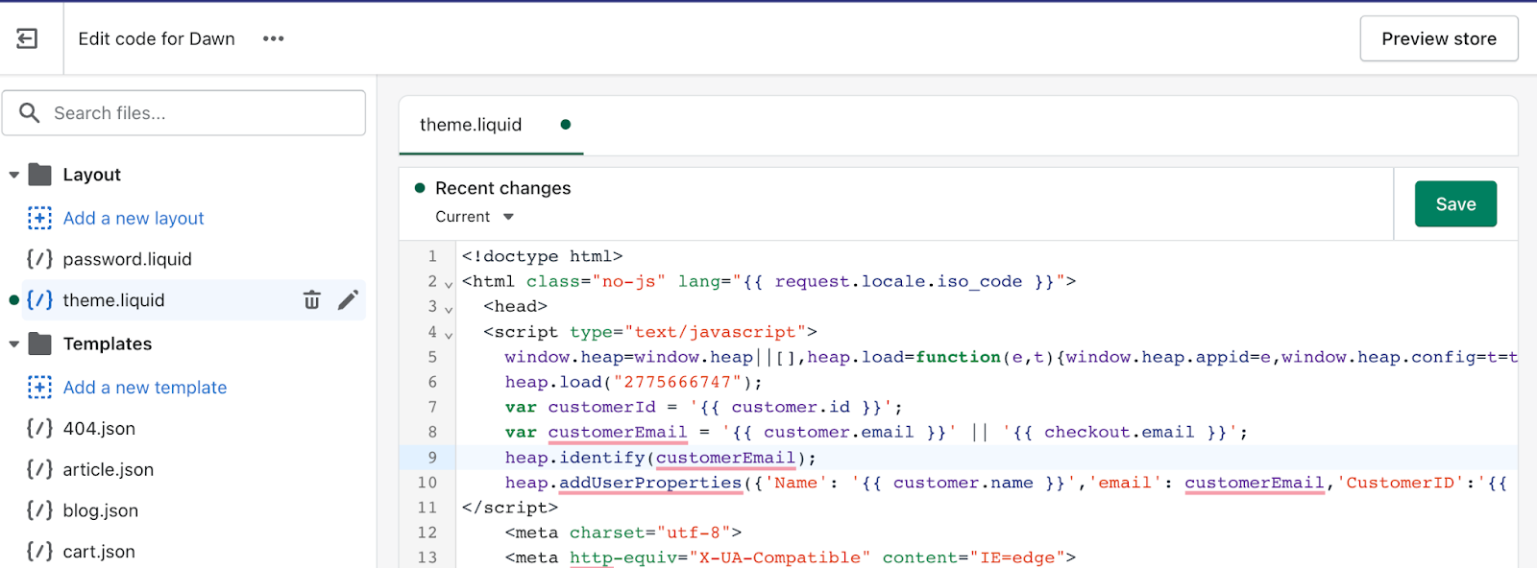Select theme.liquid in file list
Screen dimensions: 1537x568
pos(113,300)
